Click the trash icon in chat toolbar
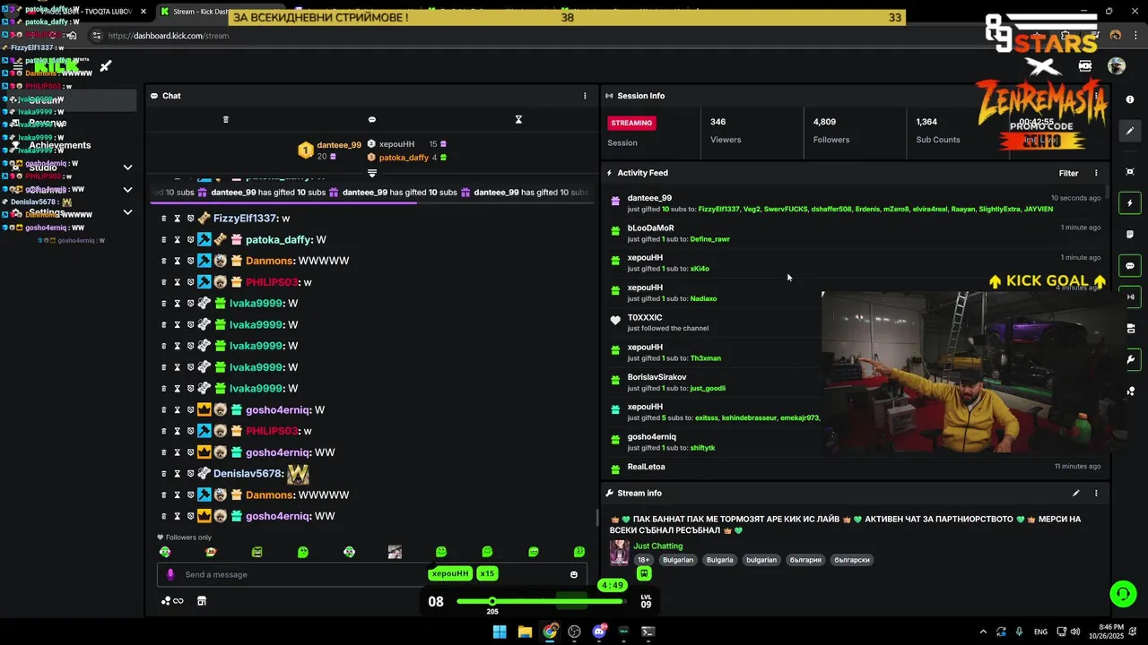1148x645 pixels. coord(226,119)
